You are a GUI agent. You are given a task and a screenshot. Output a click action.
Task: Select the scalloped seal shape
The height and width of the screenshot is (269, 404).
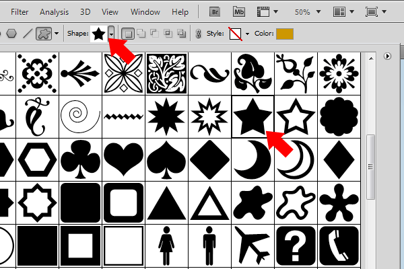pos(339,116)
